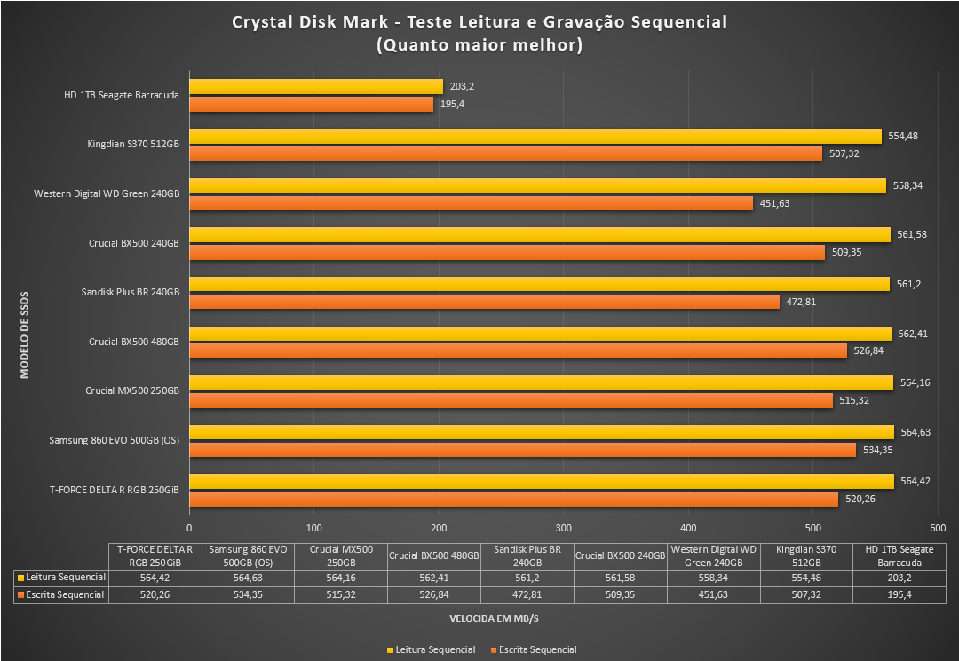Screen dimensions: 959x661
Task: Click the yellow bar for Samsung 860 EVO 500GB (OS)
Action: pyautogui.click(x=542, y=432)
